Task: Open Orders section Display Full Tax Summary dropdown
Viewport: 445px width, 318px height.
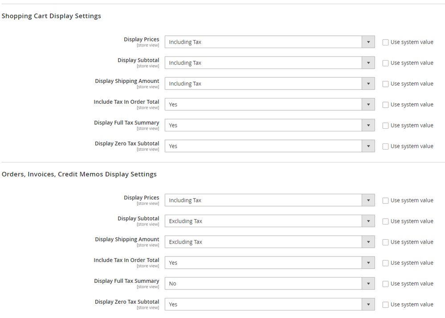Action: 269,284
